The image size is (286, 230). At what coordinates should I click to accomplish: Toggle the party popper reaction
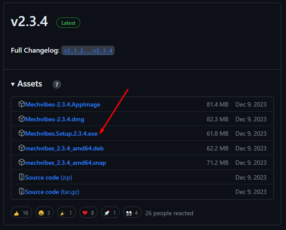coord(66,213)
